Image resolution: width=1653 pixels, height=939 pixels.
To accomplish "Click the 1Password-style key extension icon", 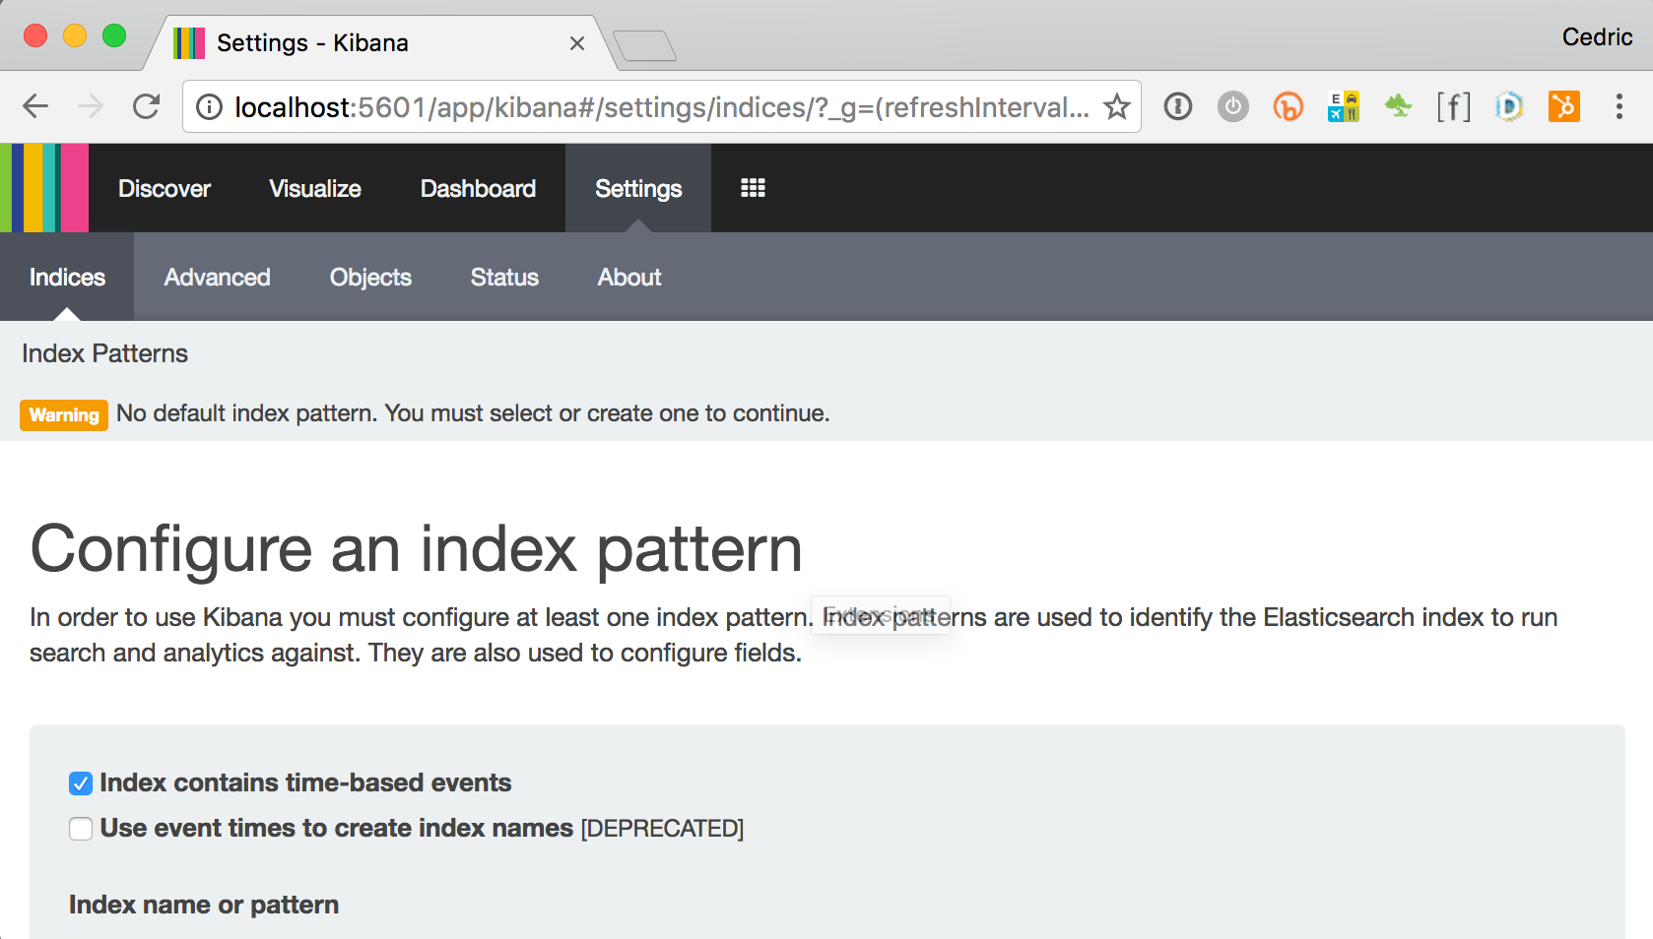I will click(1178, 106).
